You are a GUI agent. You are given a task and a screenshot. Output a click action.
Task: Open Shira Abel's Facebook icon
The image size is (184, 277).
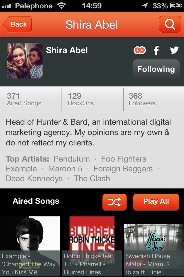coord(156,50)
